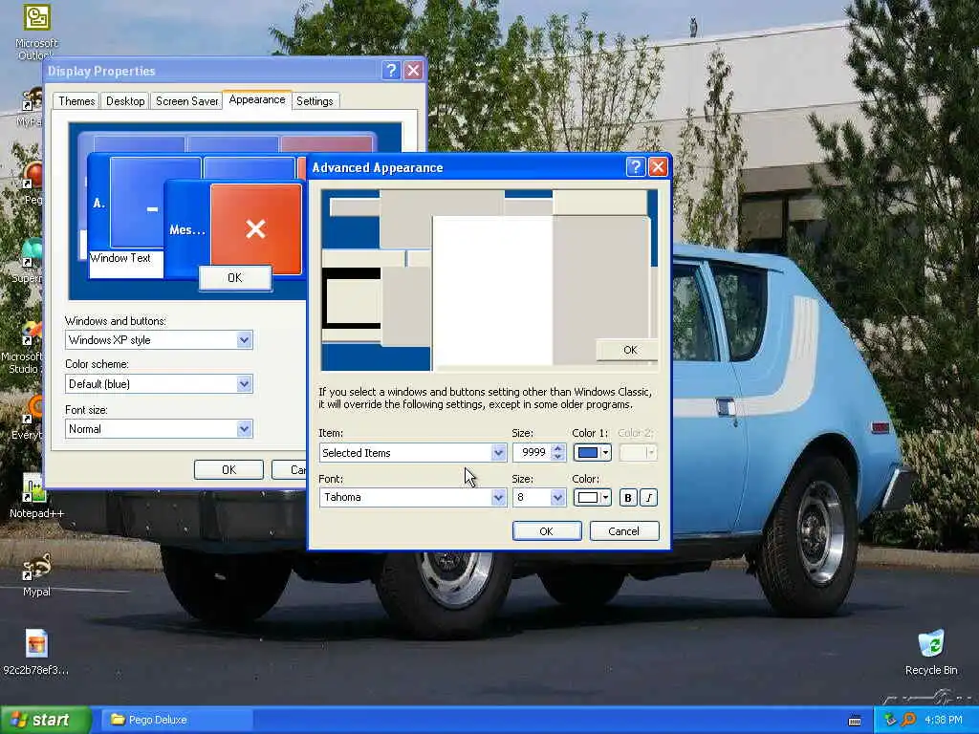The image size is (979, 734).
Task: Open the Recycle Bin
Action: click(x=931, y=652)
